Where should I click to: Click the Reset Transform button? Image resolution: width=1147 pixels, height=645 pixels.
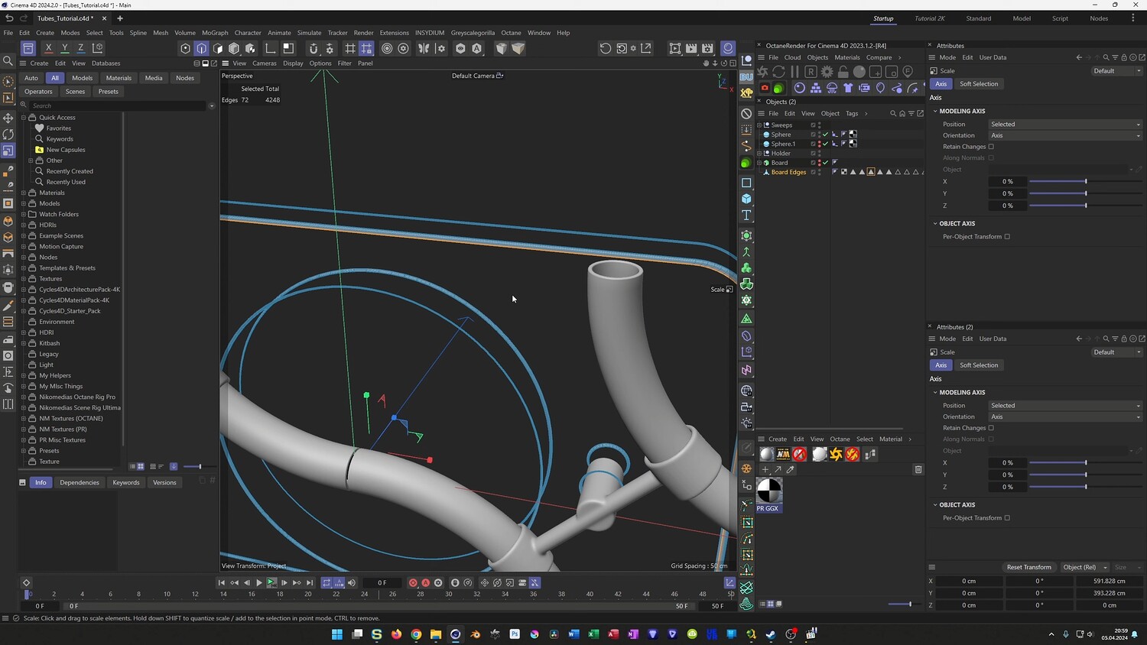click(1028, 567)
